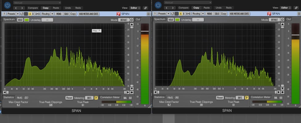This screenshot has width=301, height=123.
Task: Click Paste in the left window header
Action: click(x=56, y=8)
